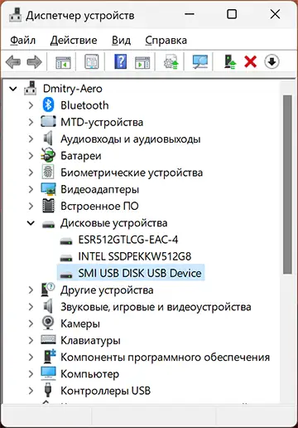Click the Device Manager title bar icon
This screenshot has width=298, height=428.
(15, 15)
